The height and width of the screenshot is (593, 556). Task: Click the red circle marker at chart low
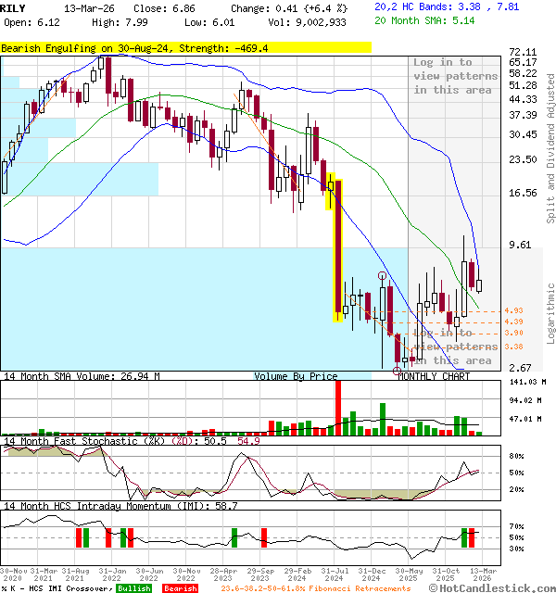(398, 371)
